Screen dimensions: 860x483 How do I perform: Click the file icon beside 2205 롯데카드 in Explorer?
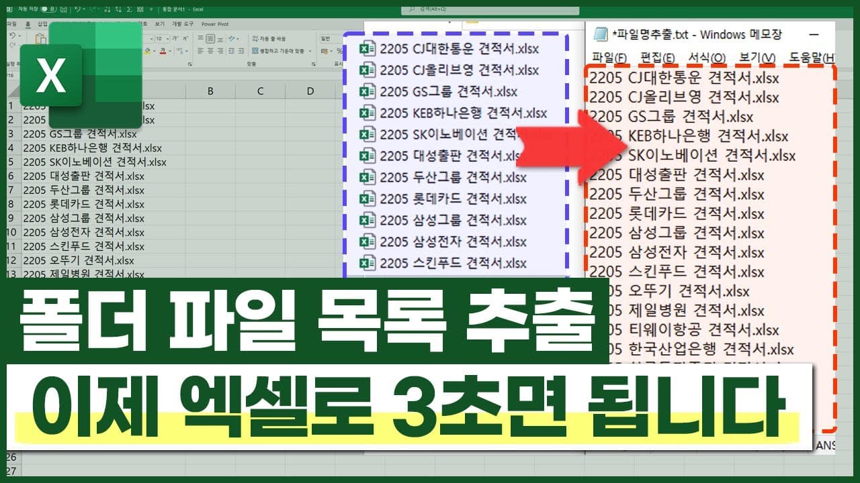coord(368,199)
